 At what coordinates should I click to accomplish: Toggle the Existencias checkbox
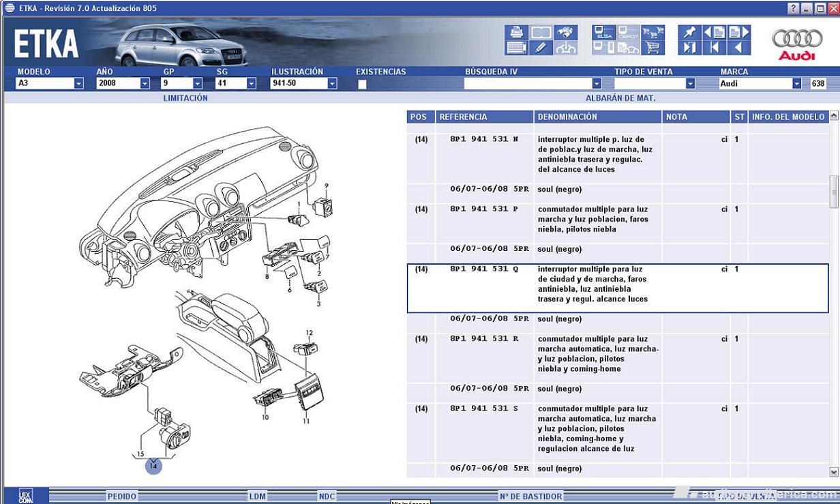pos(363,85)
